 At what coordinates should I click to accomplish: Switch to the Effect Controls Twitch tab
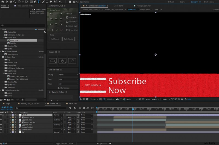pos(25,6)
